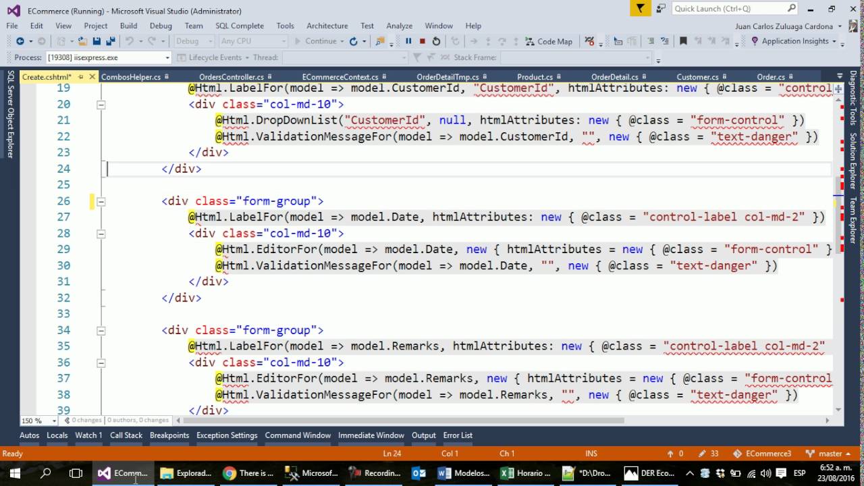
Task: Click the Quick Launch search magnifier
Action: pyautogui.click(x=792, y=8)
